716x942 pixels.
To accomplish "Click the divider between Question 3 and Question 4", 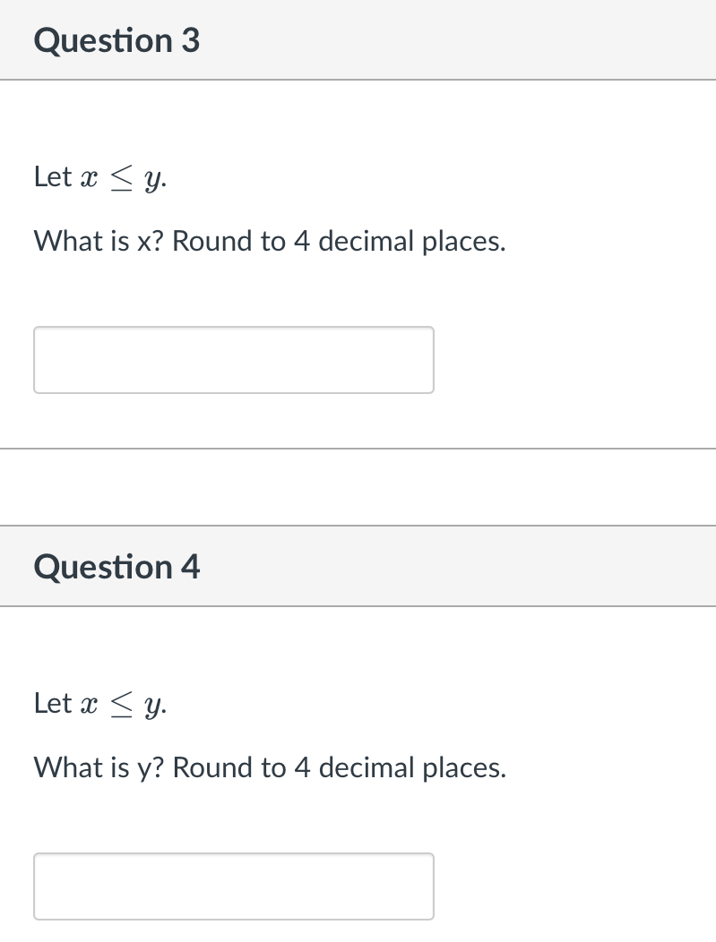I will pyautogui.click(x=358, y=449).
